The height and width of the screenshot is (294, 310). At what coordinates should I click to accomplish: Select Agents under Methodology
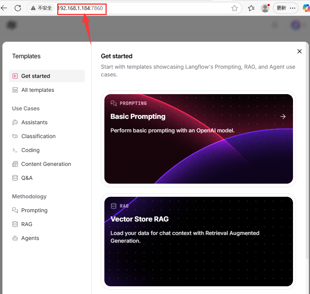[47, 238]
